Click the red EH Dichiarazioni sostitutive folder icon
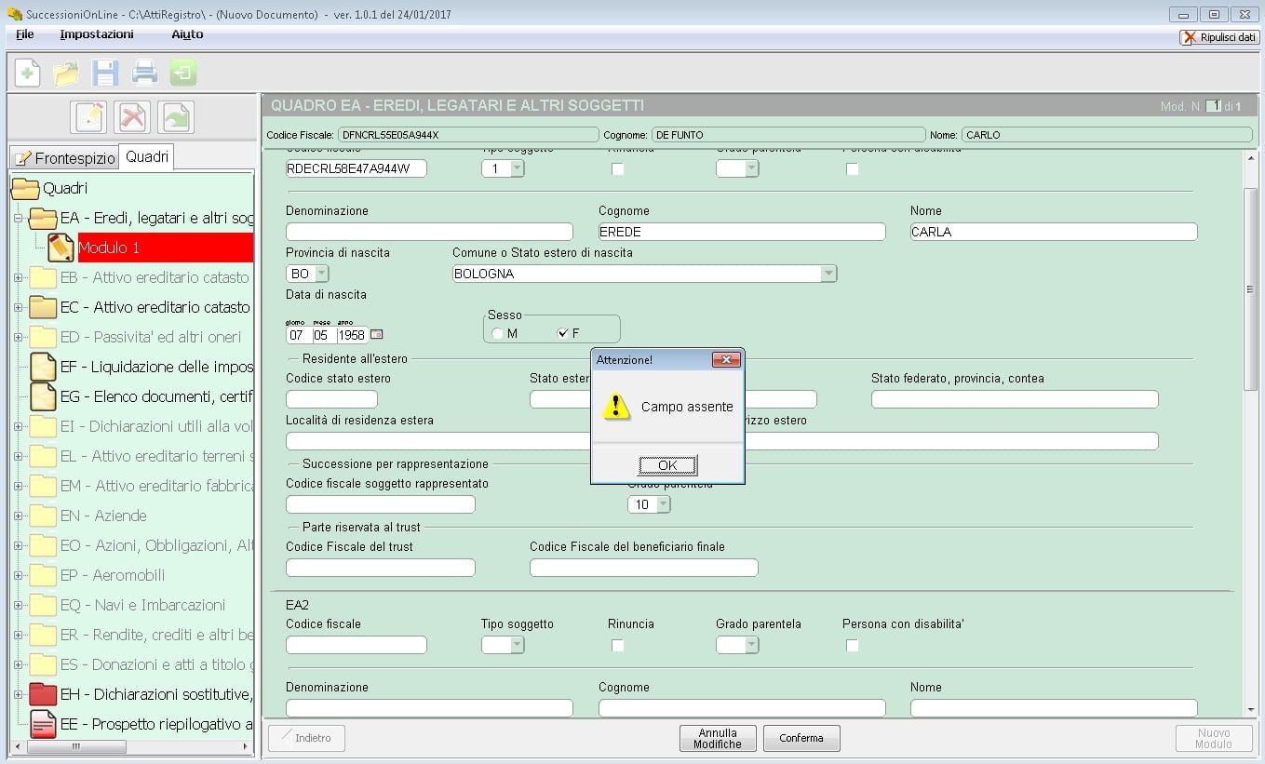Screen dimensions: 1265x764 coord(43,694)
